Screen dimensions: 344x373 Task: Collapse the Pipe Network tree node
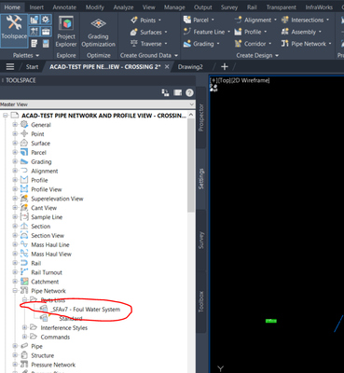click(15, 291)
